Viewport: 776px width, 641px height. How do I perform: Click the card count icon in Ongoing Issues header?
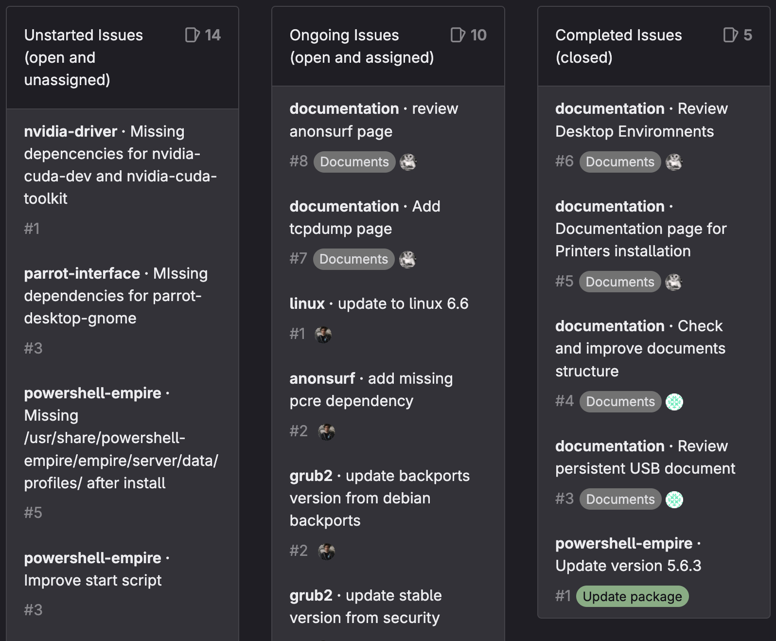point(458,35)
